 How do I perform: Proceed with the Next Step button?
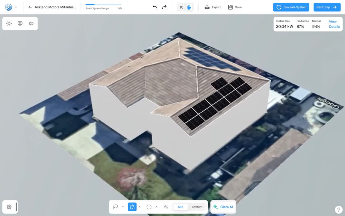tap(327, 7)
